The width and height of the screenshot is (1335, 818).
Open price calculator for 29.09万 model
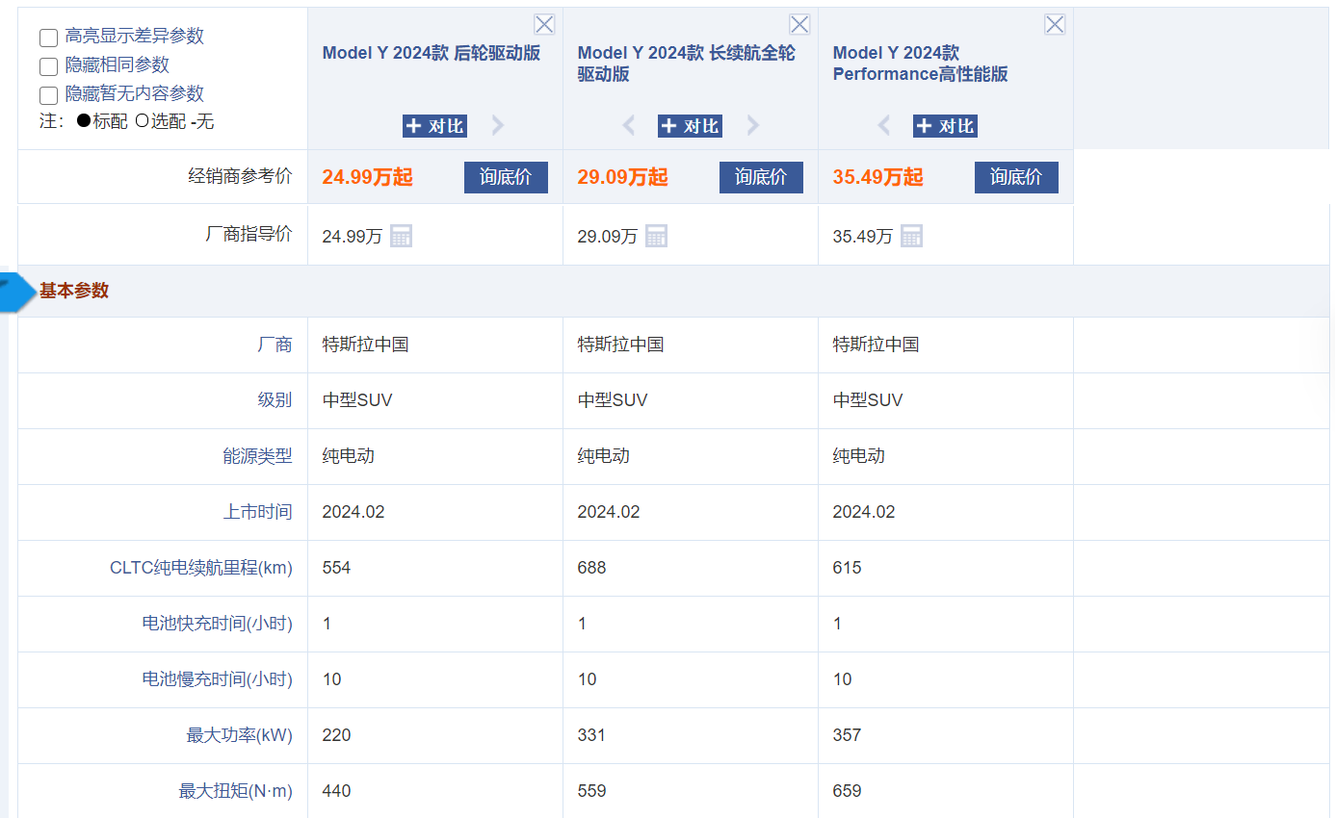click(x=657, y=236)
